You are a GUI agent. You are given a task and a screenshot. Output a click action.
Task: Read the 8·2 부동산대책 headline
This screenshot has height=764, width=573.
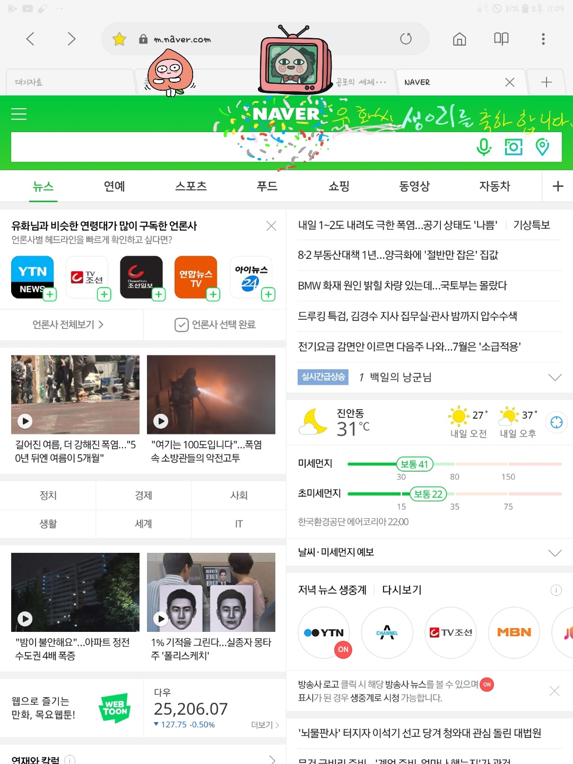coord(398,255)
